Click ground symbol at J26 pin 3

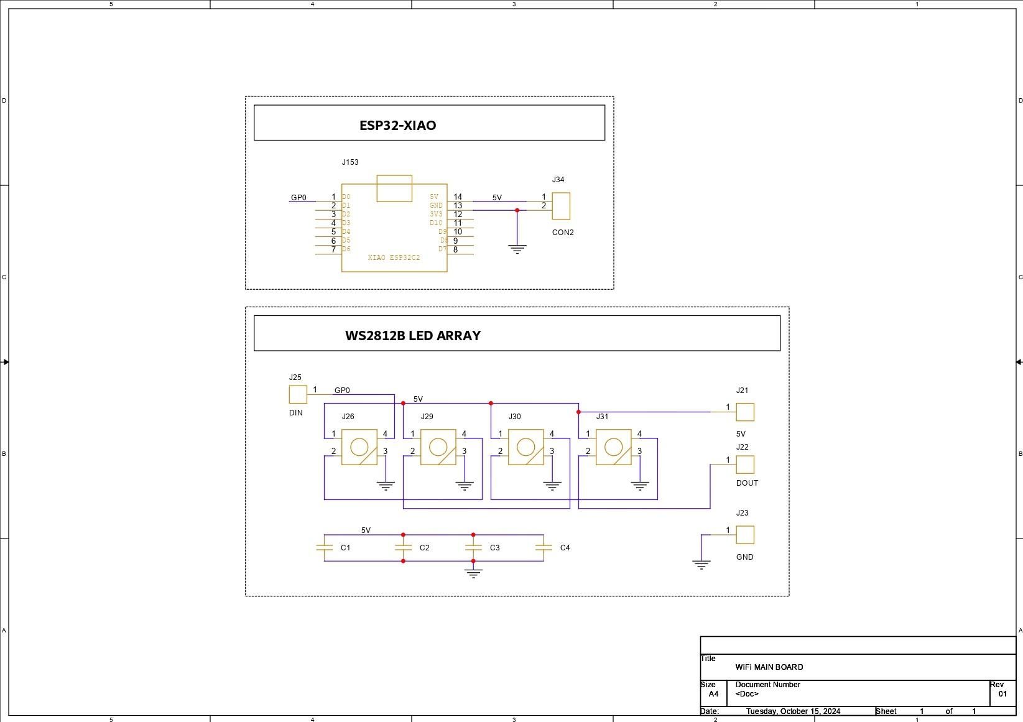click(386, 486)
